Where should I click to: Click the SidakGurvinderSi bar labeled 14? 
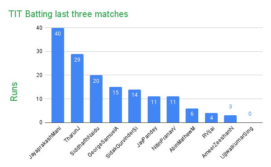[x=135, y=106]
